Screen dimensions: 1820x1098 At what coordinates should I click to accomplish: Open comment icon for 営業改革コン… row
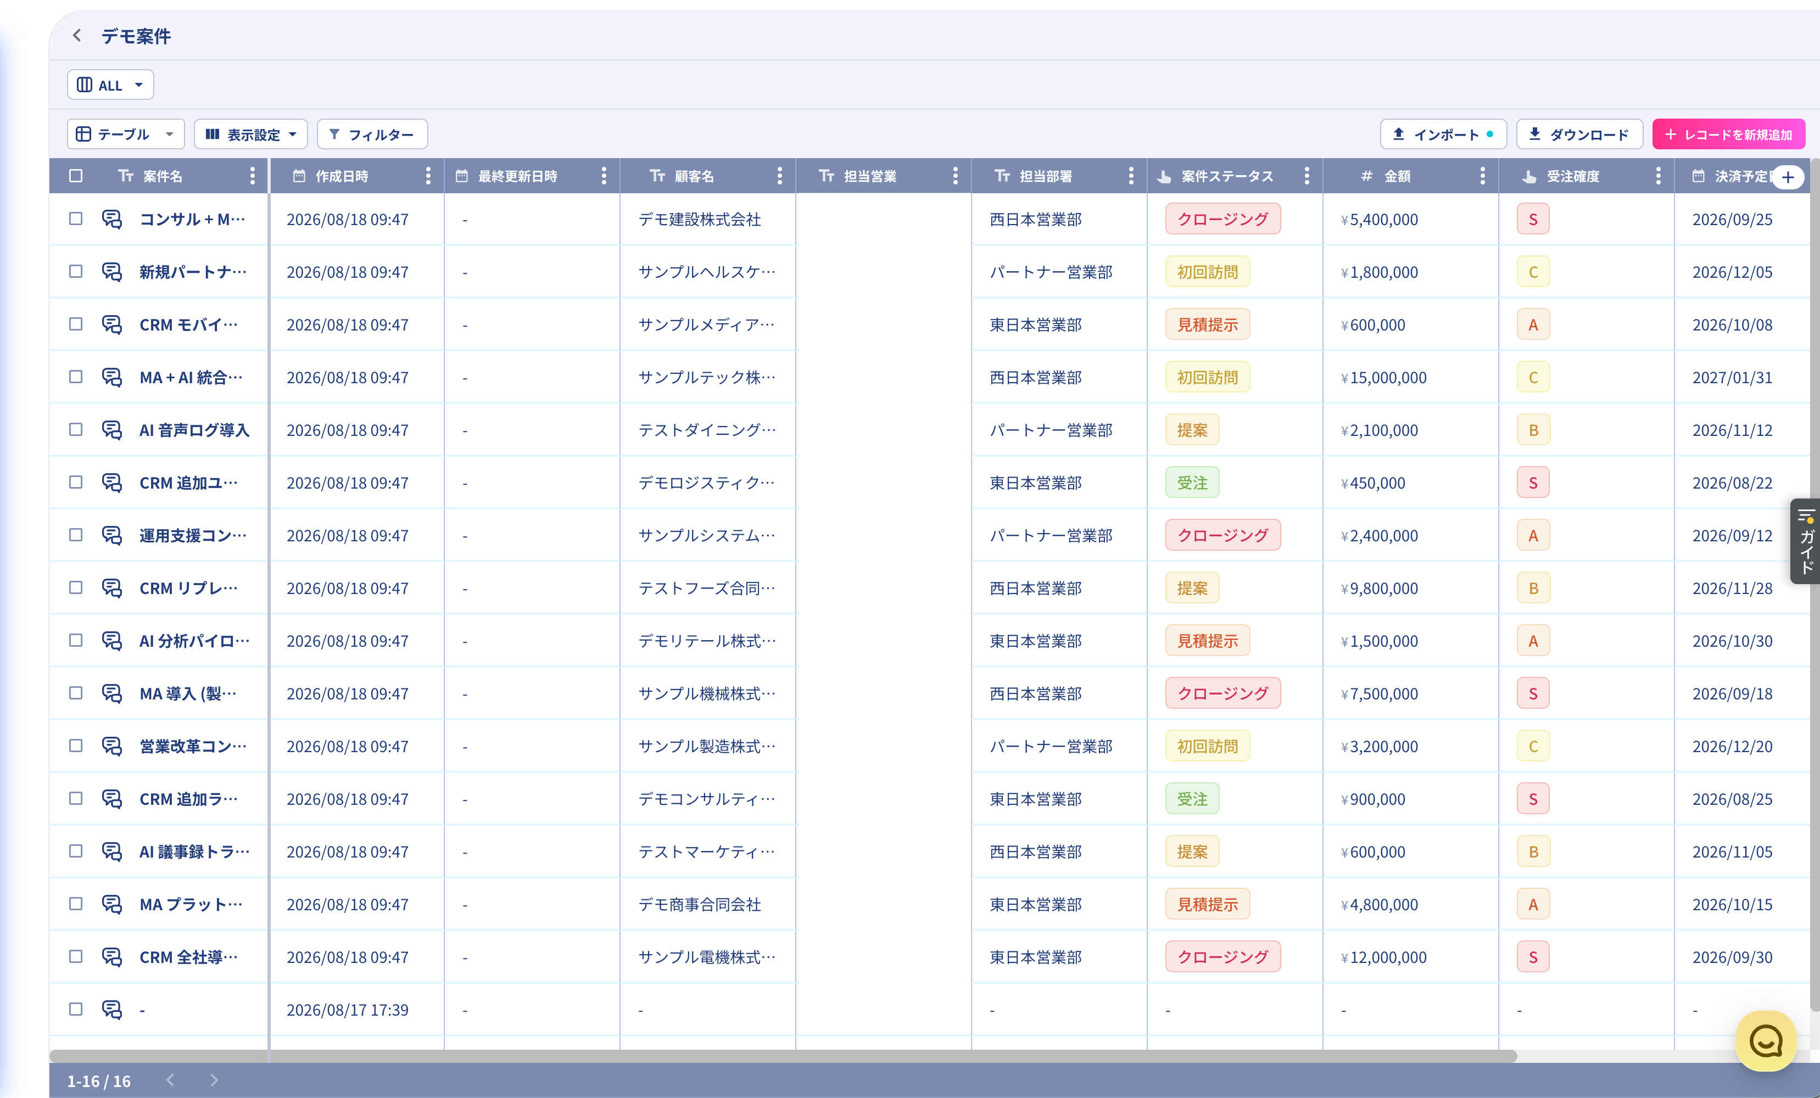pyautogui.click(x=111, y=746)
